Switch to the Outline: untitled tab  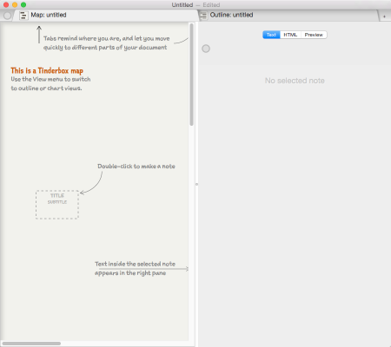231,15
